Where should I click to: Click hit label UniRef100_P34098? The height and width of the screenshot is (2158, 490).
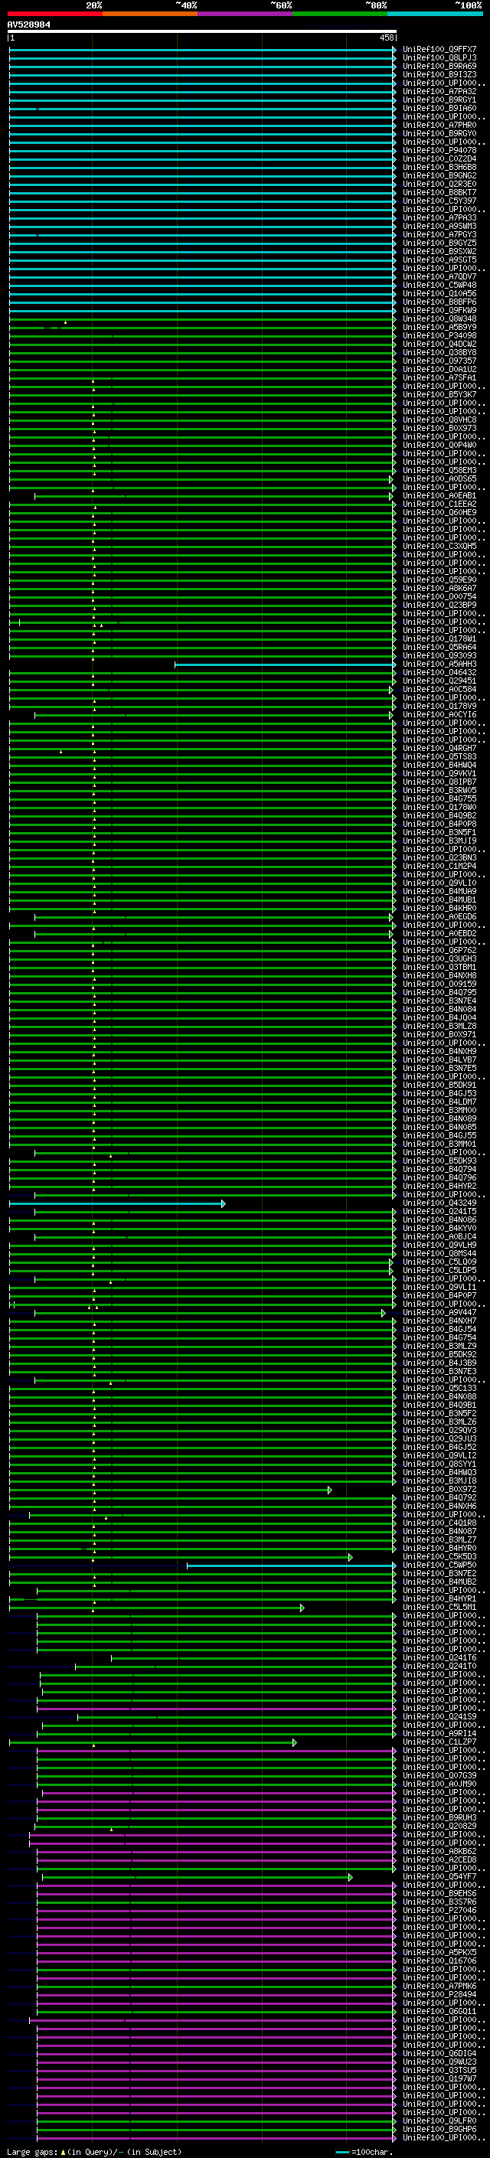(x=439, y=336)
